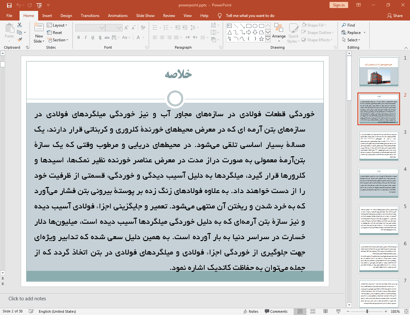Click the Save icon in title bar
This screenshot has width=410, height=315.
(x=9, y=5)
